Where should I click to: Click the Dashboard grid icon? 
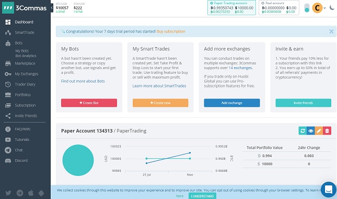click(8, 22)
